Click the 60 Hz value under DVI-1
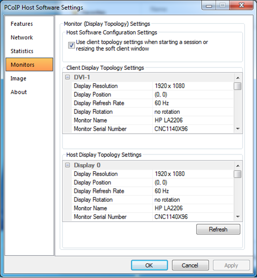This screenshot has width=257, height=278. tap(162, 103)
